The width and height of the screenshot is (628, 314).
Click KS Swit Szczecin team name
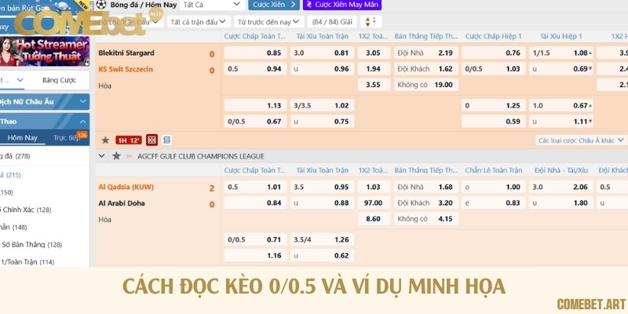tap(126, 69)
